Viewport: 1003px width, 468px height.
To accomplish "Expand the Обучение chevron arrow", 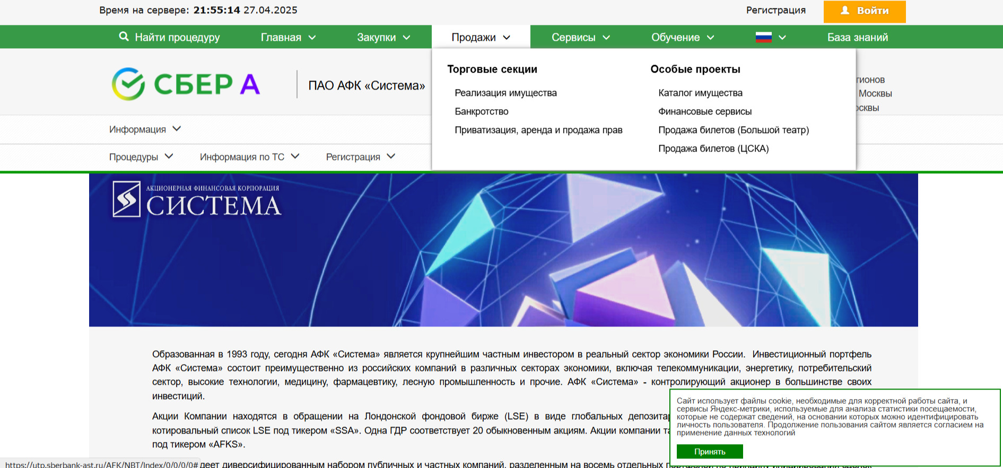I will pyautogui.click(x=711, y=38).
